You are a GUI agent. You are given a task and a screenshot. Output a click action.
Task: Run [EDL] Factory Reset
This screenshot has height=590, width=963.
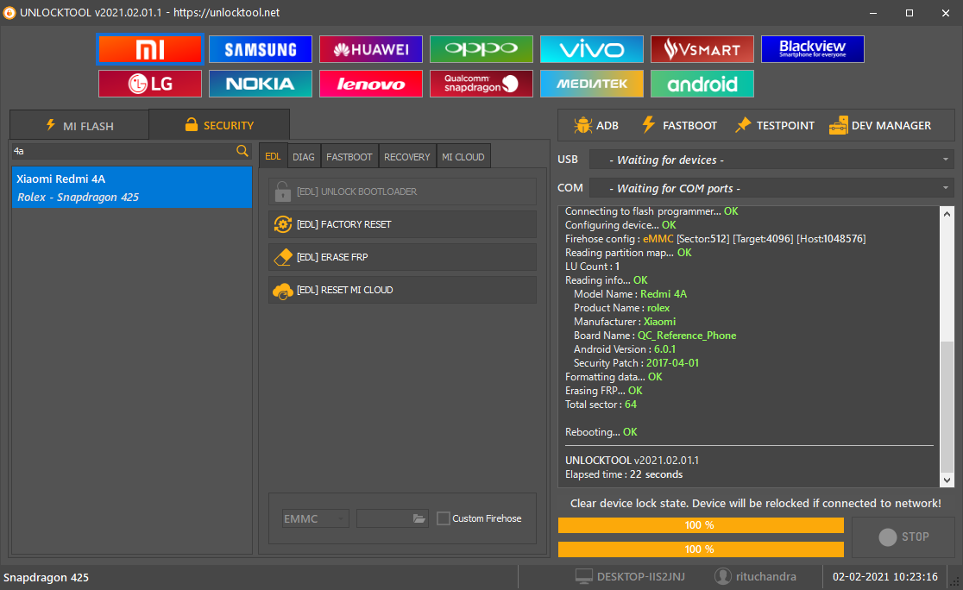coord(402,224)
